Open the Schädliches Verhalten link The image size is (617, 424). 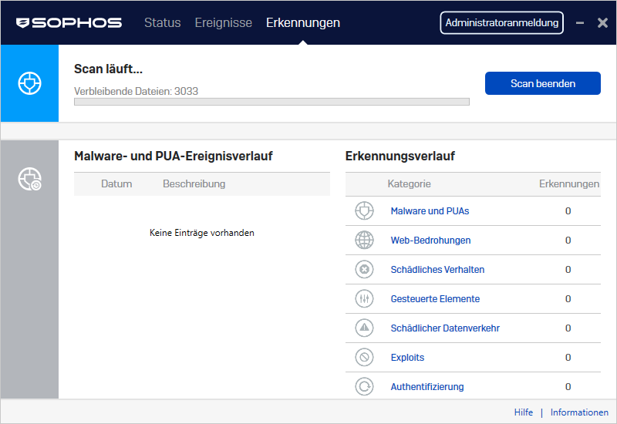pos(437,269)
